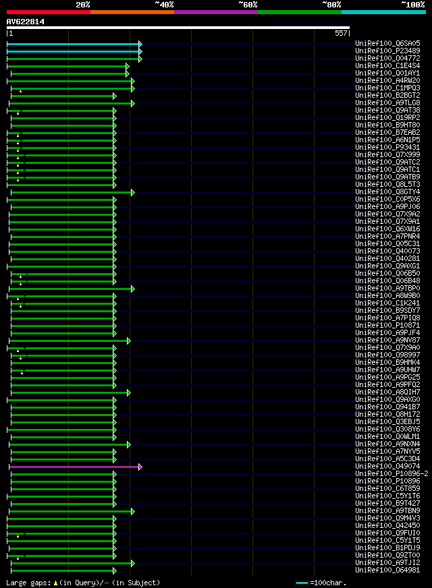Open hit label UniRef100_P23489

click(x=387, y=51)
